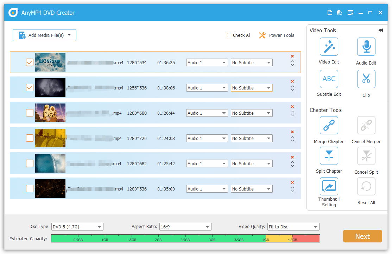Open Power Tools
The height and width of the screenshot is (254, 392).
[x=277, y=35]
